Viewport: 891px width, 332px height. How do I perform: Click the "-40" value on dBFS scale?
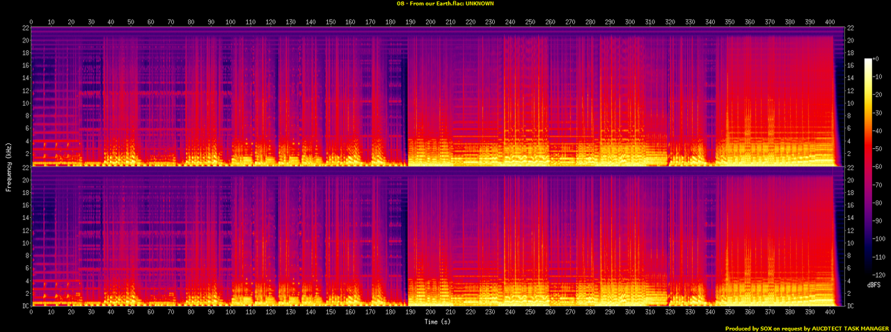878,131
